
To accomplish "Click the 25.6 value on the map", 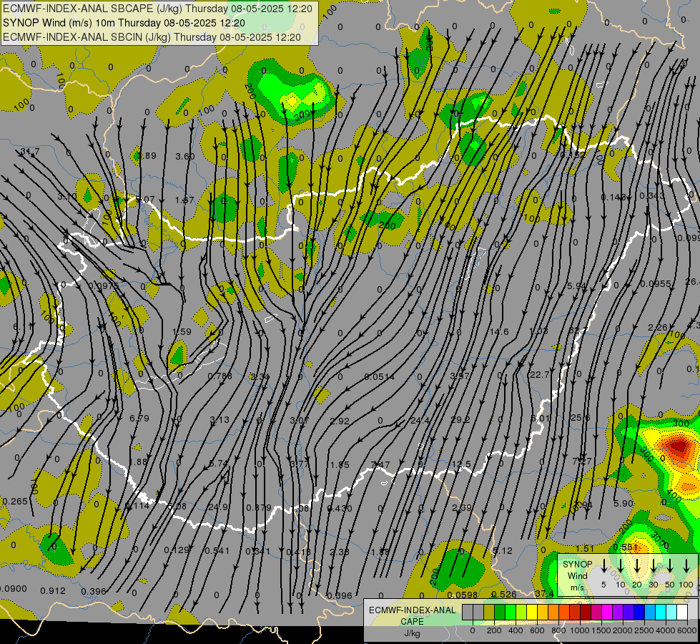I will tap(581, 418).
